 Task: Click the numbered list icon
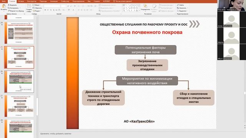(83, 6)
